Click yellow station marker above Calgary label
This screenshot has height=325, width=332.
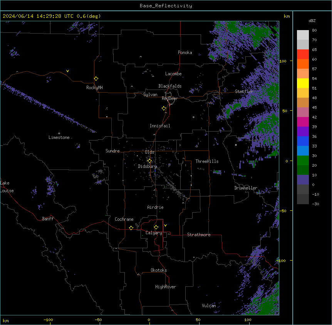tap(156, 227)
